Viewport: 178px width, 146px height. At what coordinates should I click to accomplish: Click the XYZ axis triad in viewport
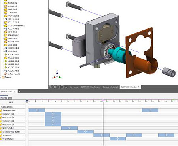[x=57, y=75]
